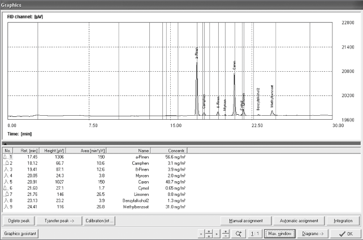
Task: Click the Ret. [min] column header
Action: coord(25,151)
